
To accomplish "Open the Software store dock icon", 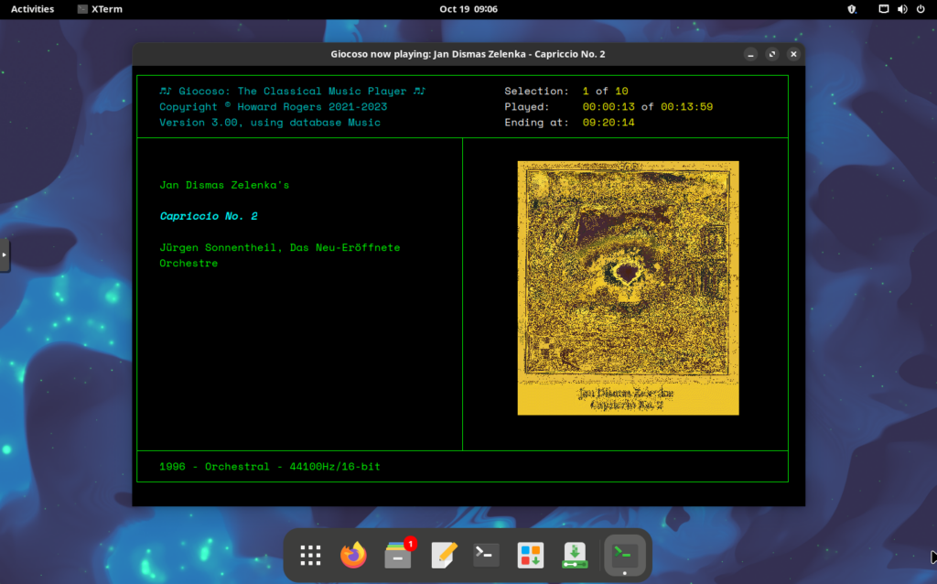I will (530, 556).
